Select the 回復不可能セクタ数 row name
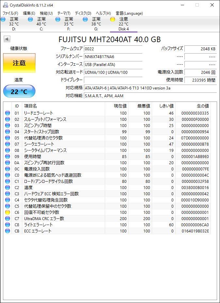The height and width of the screenshot is (303, 220). click(41, 212)
